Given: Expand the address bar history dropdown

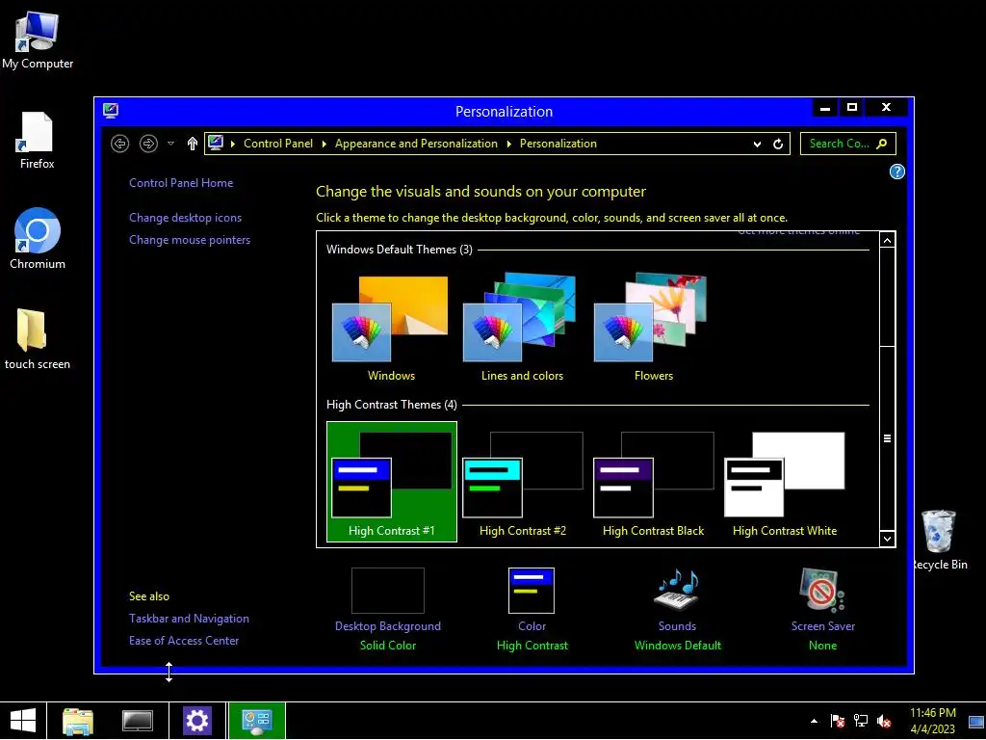Looking at the screenshot, I should coord(757,145).
